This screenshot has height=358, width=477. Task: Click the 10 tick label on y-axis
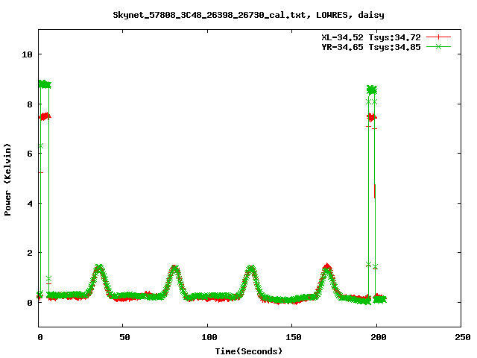click(28, 54)
